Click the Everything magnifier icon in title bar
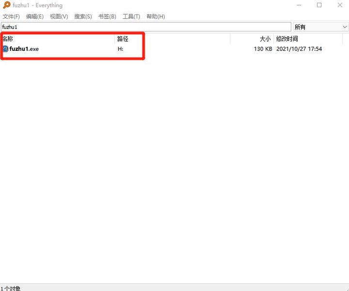The image size is (349, 291). pyautogui.click(x=6, y=5)
